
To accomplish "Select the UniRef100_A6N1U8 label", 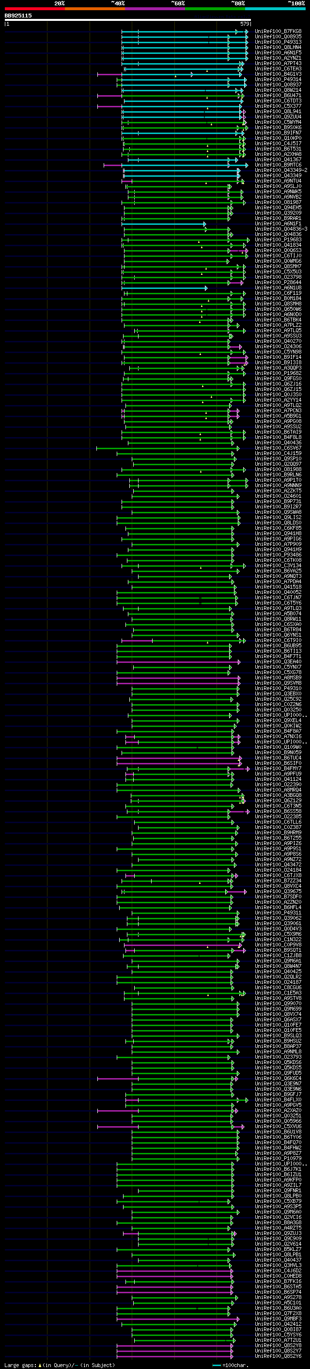I will point(278,287).
